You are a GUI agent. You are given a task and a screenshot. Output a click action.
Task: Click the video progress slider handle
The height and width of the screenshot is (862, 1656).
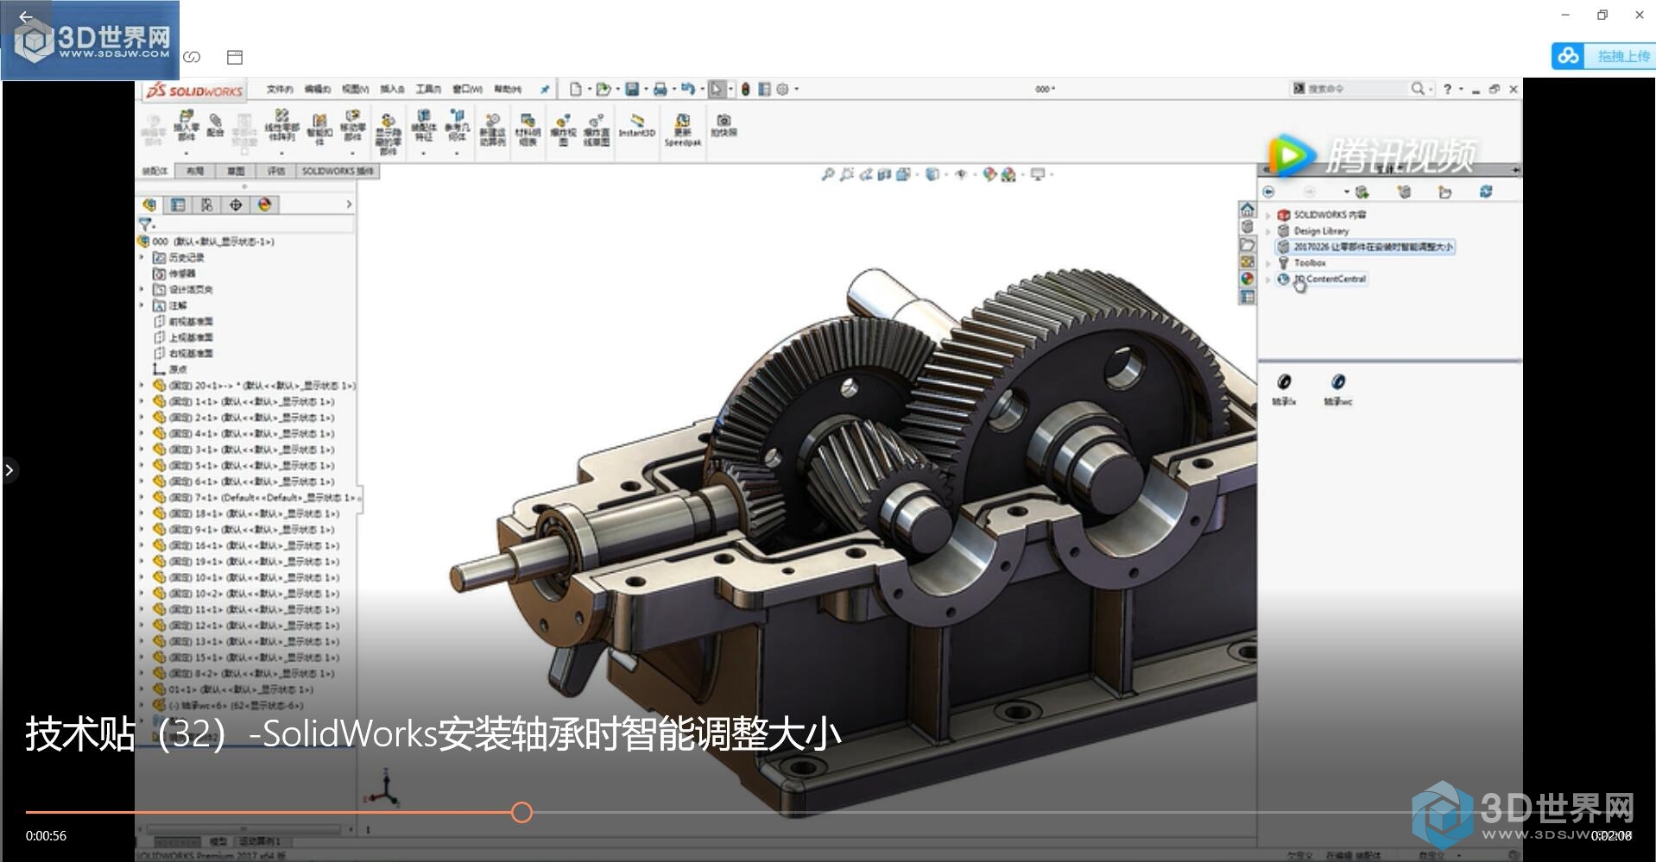[521, 812]
